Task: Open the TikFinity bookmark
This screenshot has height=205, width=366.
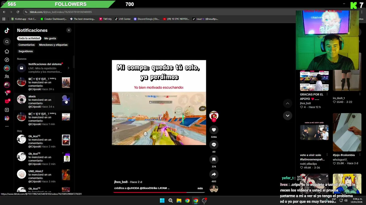Action: [x=105, y=19]
